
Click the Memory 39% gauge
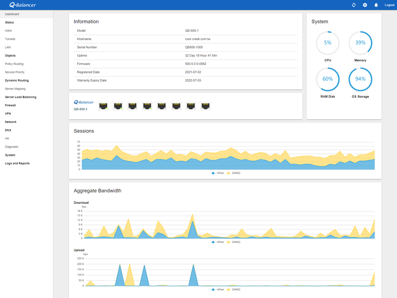point(360,43)
